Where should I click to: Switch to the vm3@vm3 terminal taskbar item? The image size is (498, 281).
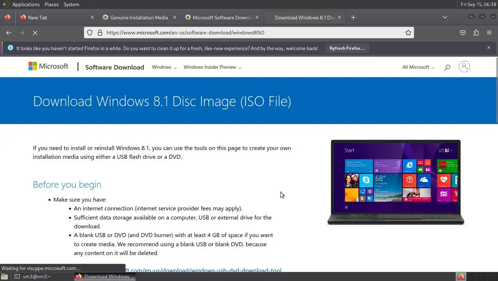33,277
